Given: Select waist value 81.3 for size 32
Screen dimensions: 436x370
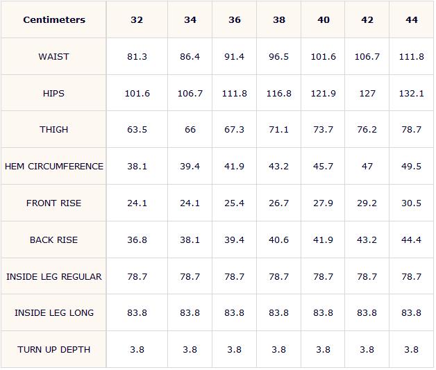Looking at the screenshot, I should 137,57.
